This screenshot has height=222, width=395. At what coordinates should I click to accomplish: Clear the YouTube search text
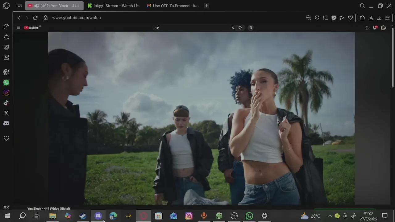233,28
